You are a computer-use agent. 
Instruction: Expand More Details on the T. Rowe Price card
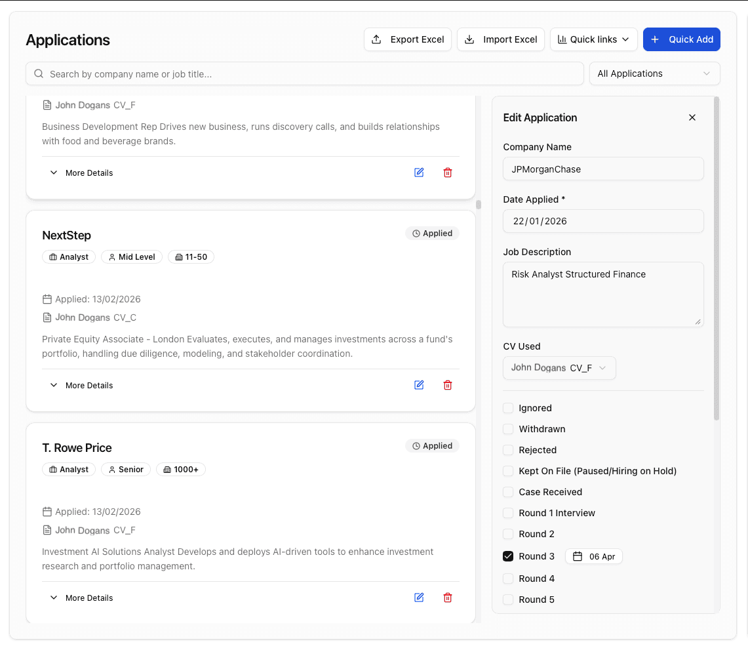click(81, 598)
